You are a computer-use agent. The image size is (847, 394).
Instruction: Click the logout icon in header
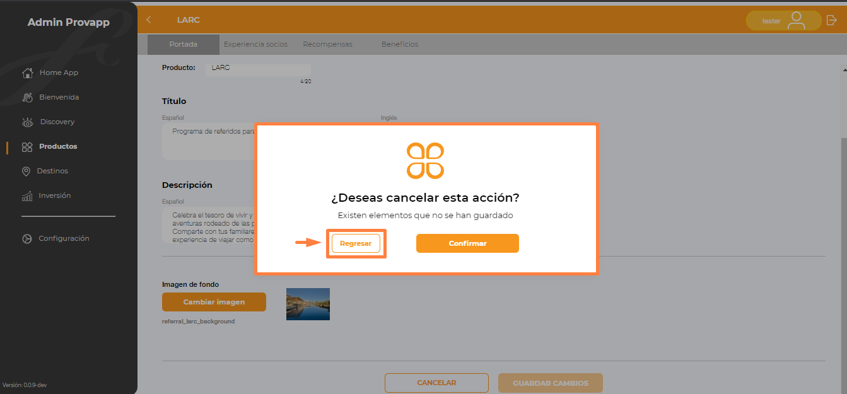pos(832,20)
